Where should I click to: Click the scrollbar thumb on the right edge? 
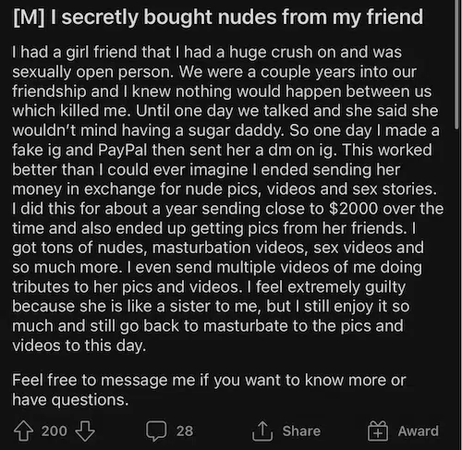(456, 65)
